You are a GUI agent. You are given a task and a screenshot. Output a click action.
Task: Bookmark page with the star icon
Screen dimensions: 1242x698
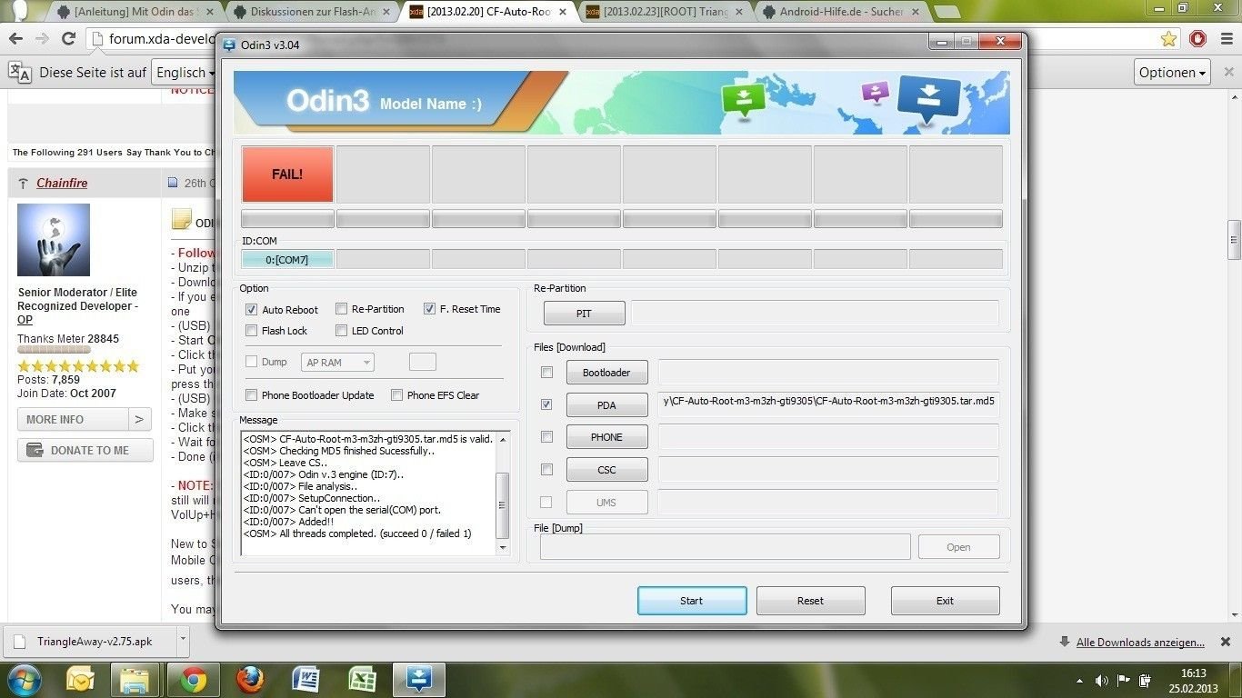coord(1168,39)
